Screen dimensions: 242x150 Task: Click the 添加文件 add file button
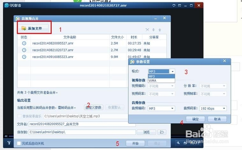point(34,28)
